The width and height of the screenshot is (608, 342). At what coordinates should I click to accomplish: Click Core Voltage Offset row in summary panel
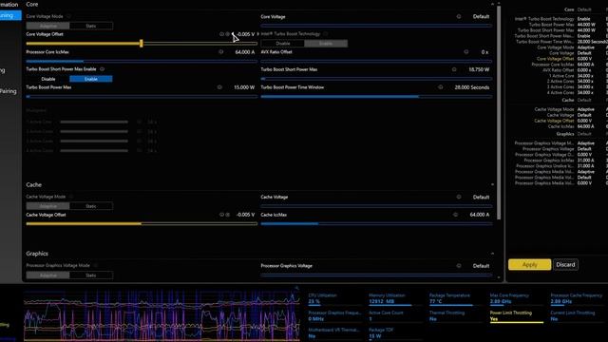[x=564, y=59]
